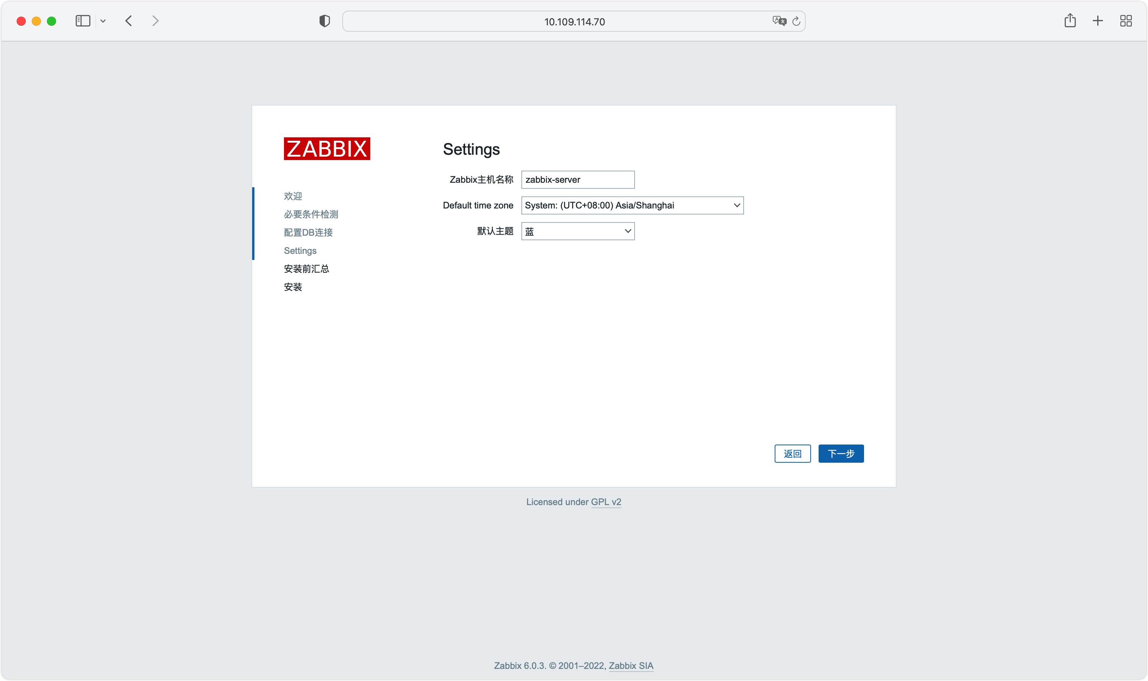Click the translate page icon in address bar
This screenshot has height=681, width=1148.
(x=779, y=21)
